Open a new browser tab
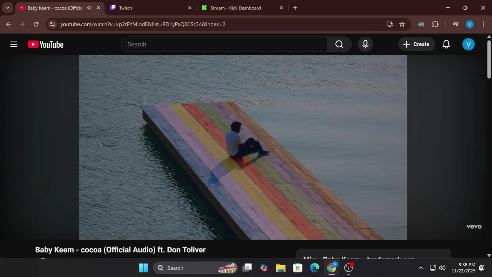 point(295,8)
